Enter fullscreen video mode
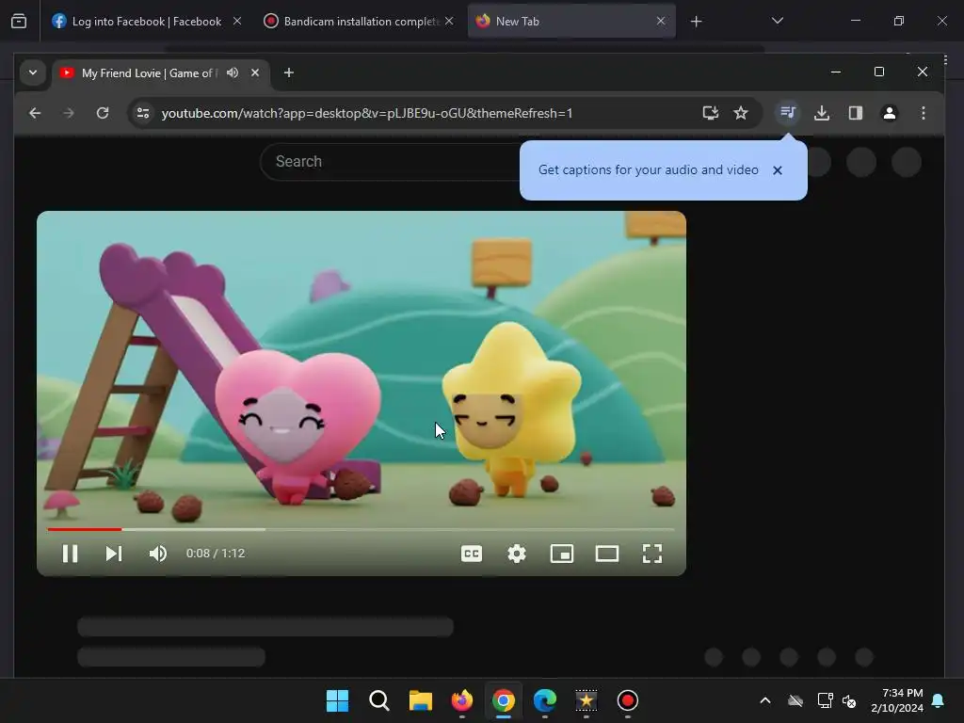The height and width of the screenshot is (723, 964). click(652, 554)
